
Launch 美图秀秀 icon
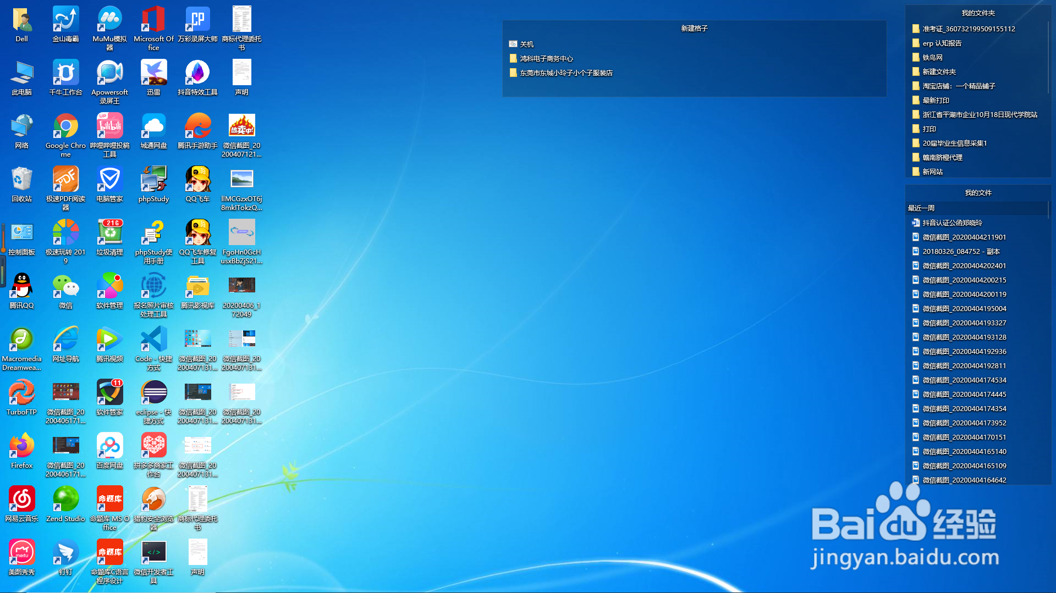pos(21,553)
